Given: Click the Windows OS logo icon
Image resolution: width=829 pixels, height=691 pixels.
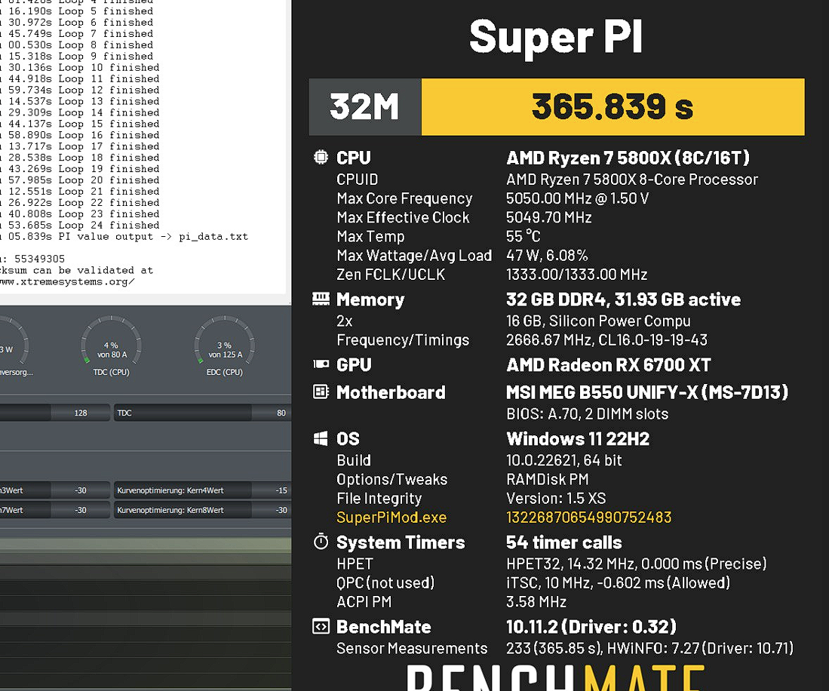Looking at the screenshot, I should 321,438.
